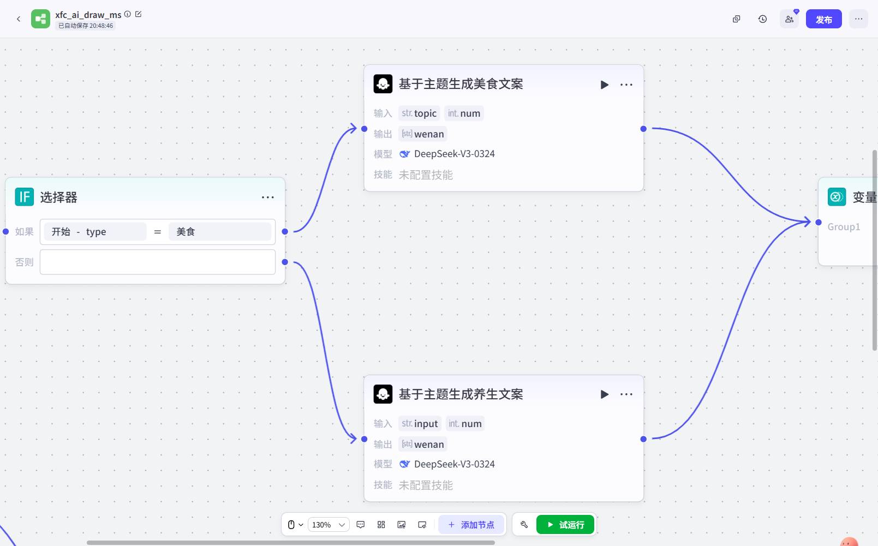
Task: Click the 已自动保存 20:48:46 status
Action: pos(86,26)
